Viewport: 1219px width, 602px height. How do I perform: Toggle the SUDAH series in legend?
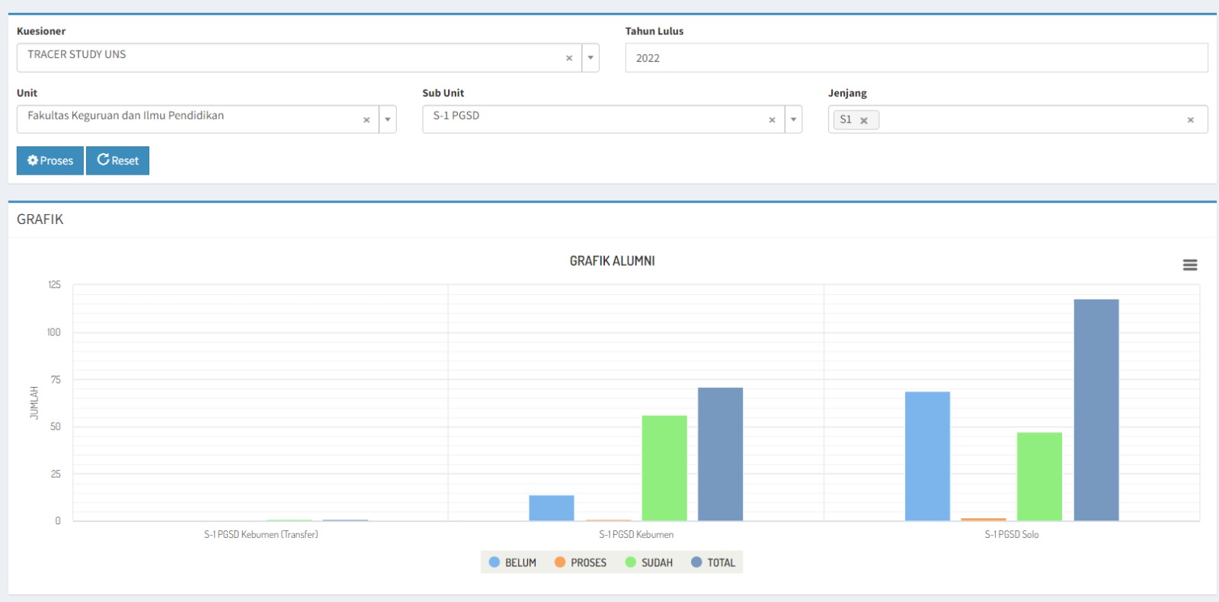[649, 562]
